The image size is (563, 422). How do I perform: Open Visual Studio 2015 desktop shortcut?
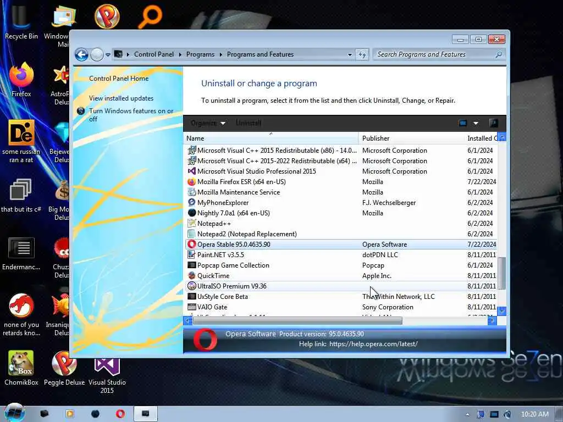107,375
